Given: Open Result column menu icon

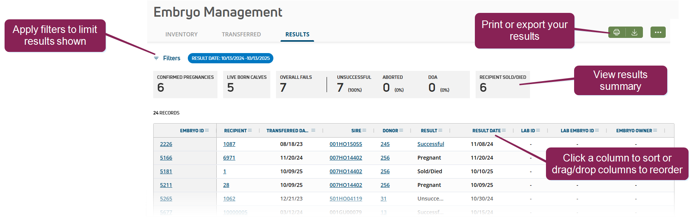Looking at the screenshot, I should click(x=440, y=130).
